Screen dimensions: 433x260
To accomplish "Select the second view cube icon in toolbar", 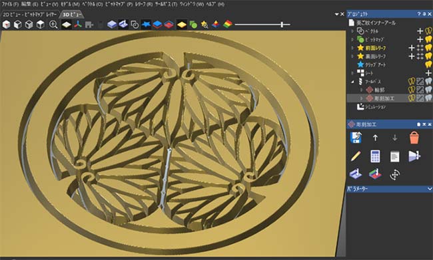I will pos(18,25).
